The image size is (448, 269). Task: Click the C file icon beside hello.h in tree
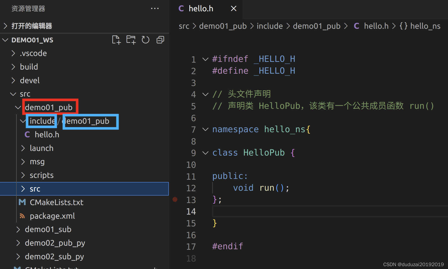tap(27, 134)
